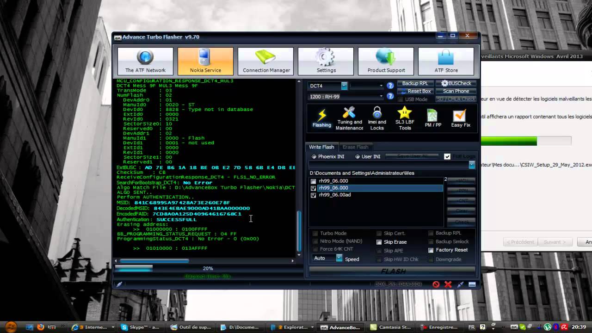Click the red X icon in status bar
Viewport: 592px width, 333px height.
tap(448, 284)
